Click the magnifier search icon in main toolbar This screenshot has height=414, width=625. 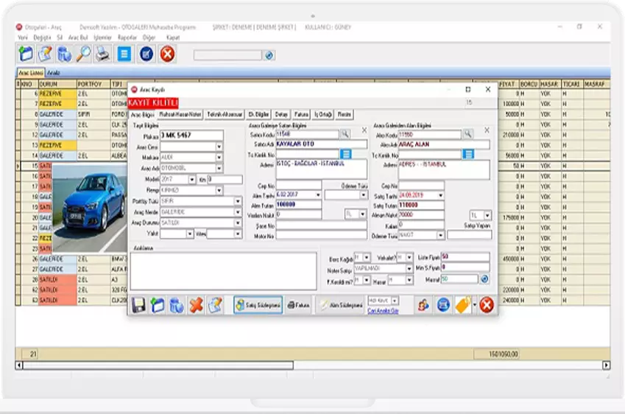coord(83,54)
